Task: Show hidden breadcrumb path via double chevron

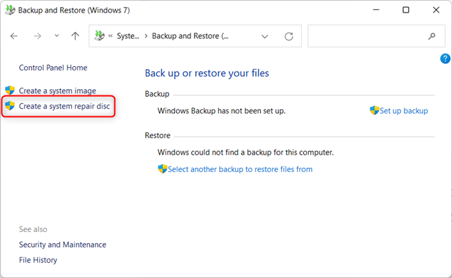Action: click(110, 36)
